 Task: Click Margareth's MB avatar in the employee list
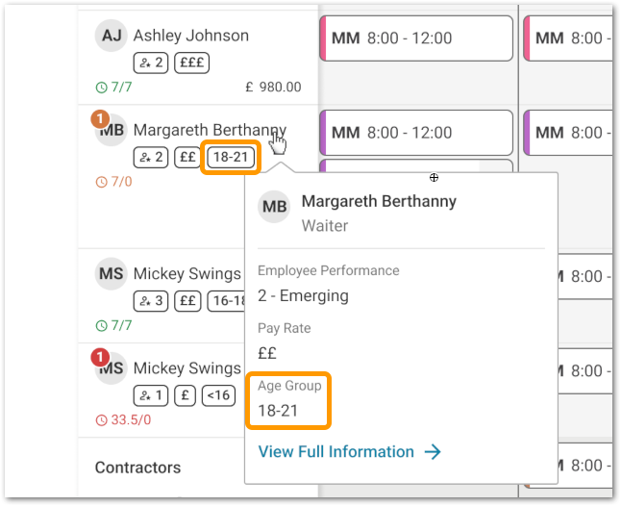click(x=112, y=131)
